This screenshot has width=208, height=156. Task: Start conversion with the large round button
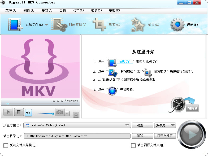click(192, 135)
